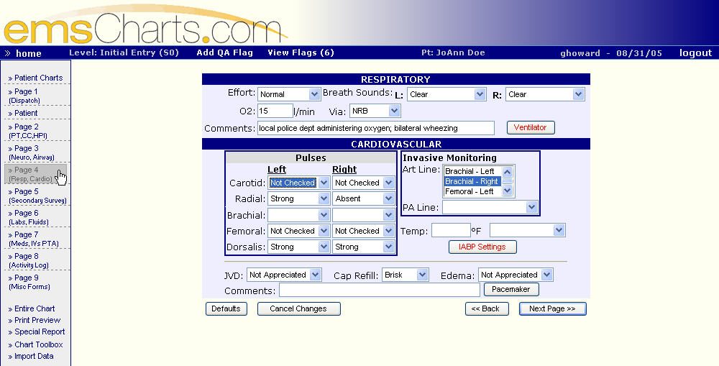Screen dimensions: 719x366
Task: Go to Next Page
Action: tap(552, 308)
